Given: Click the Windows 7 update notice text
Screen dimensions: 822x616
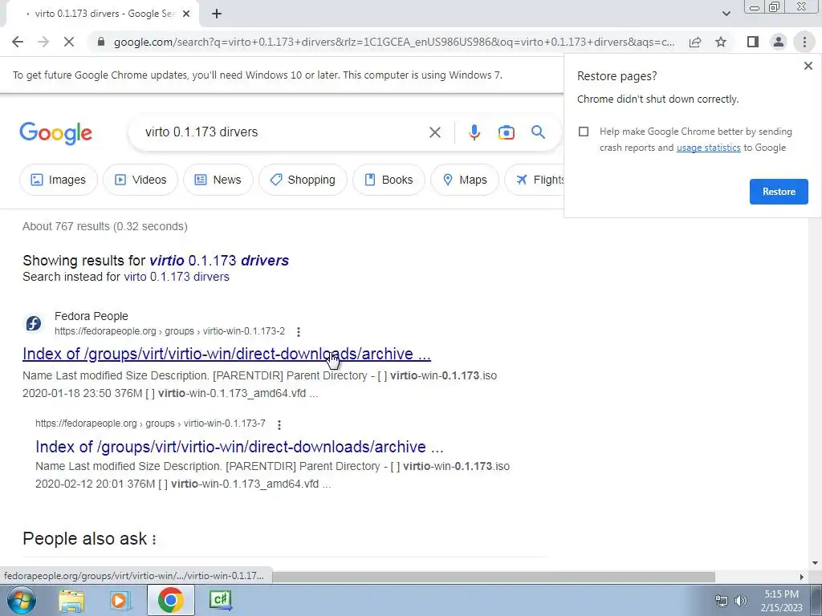Looking at the screenshot, I should 258,75.
